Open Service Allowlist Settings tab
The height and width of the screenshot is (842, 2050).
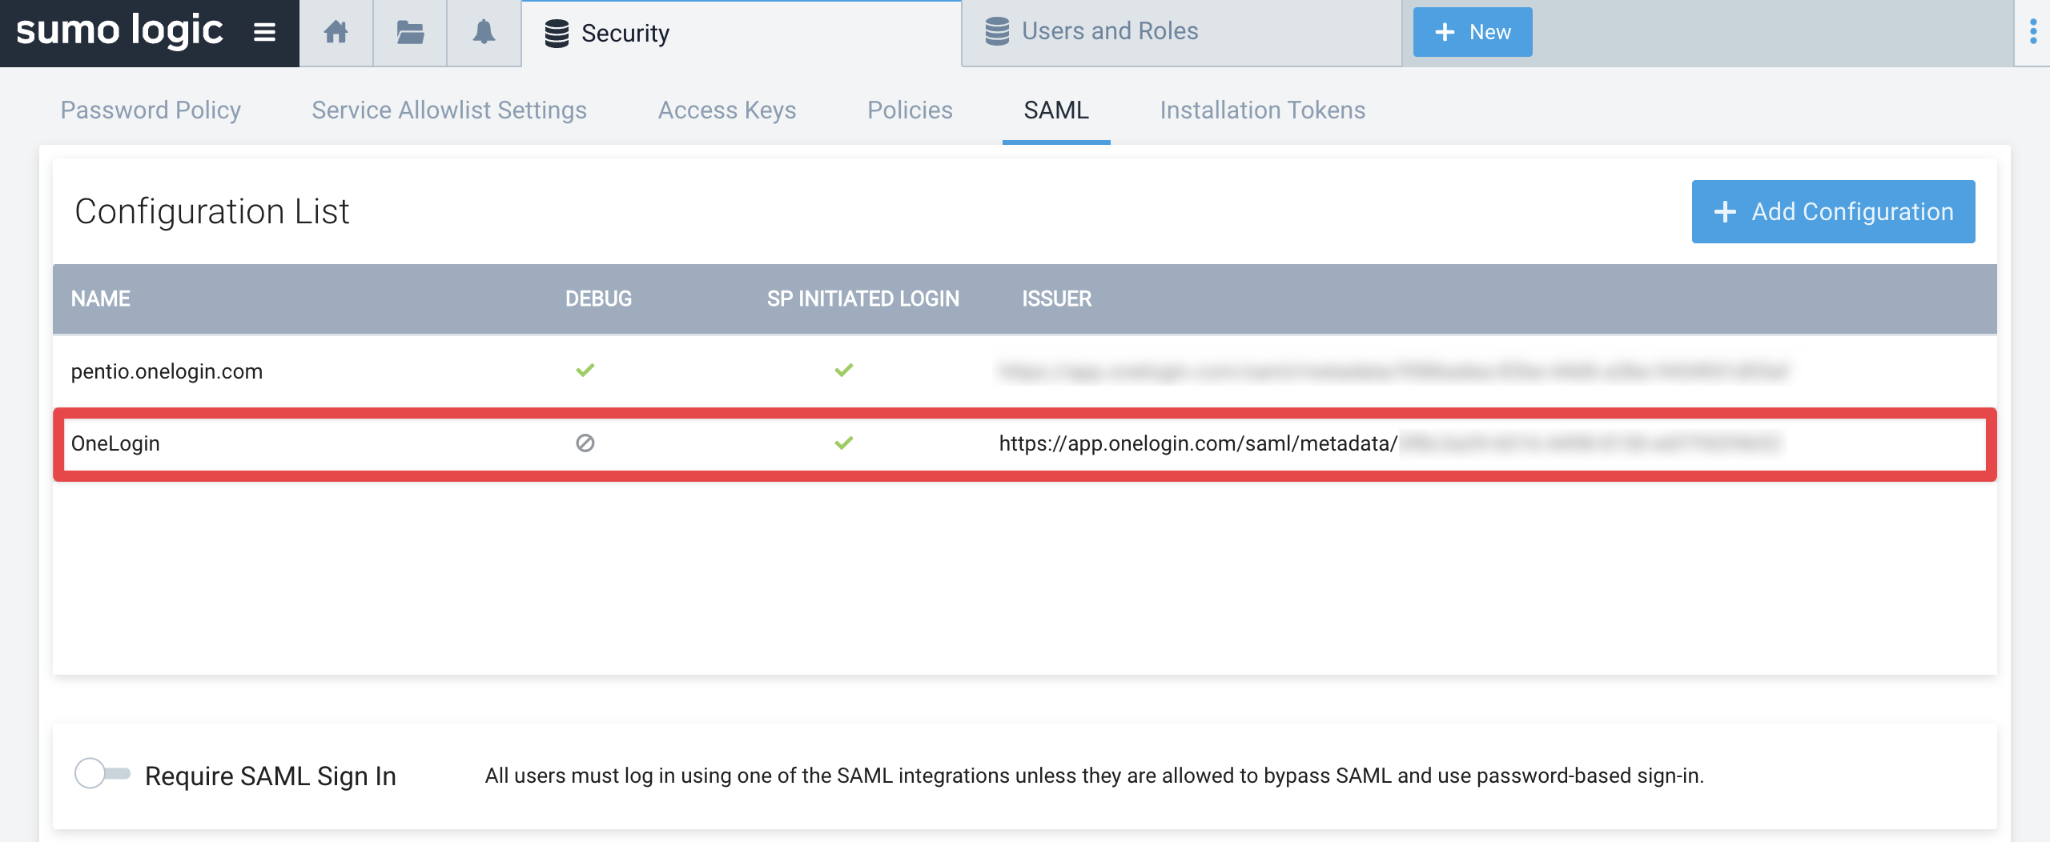point(449,110)
